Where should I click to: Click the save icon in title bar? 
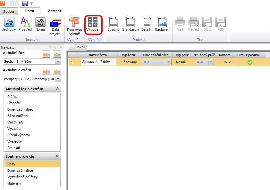tap(25, 4)
